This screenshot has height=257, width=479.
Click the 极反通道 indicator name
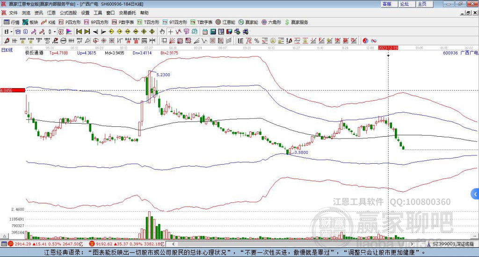(34, 53)
